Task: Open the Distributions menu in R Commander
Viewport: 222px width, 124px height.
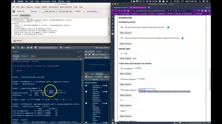Action: click(54, 7)
